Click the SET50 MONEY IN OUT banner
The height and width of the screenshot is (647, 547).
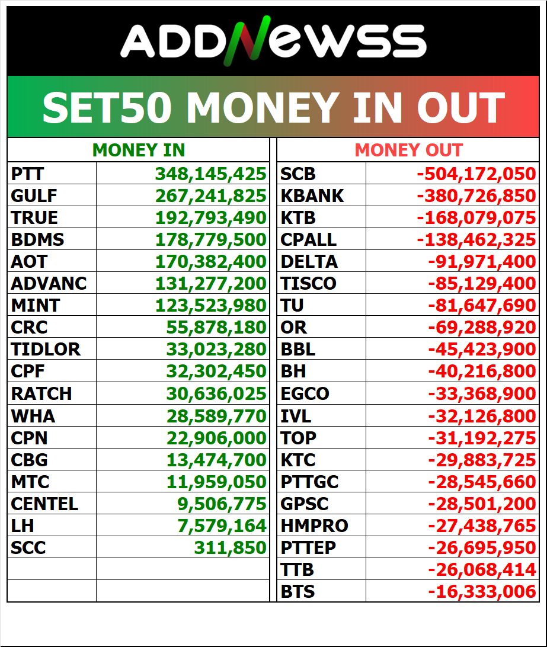click(273, 107)
